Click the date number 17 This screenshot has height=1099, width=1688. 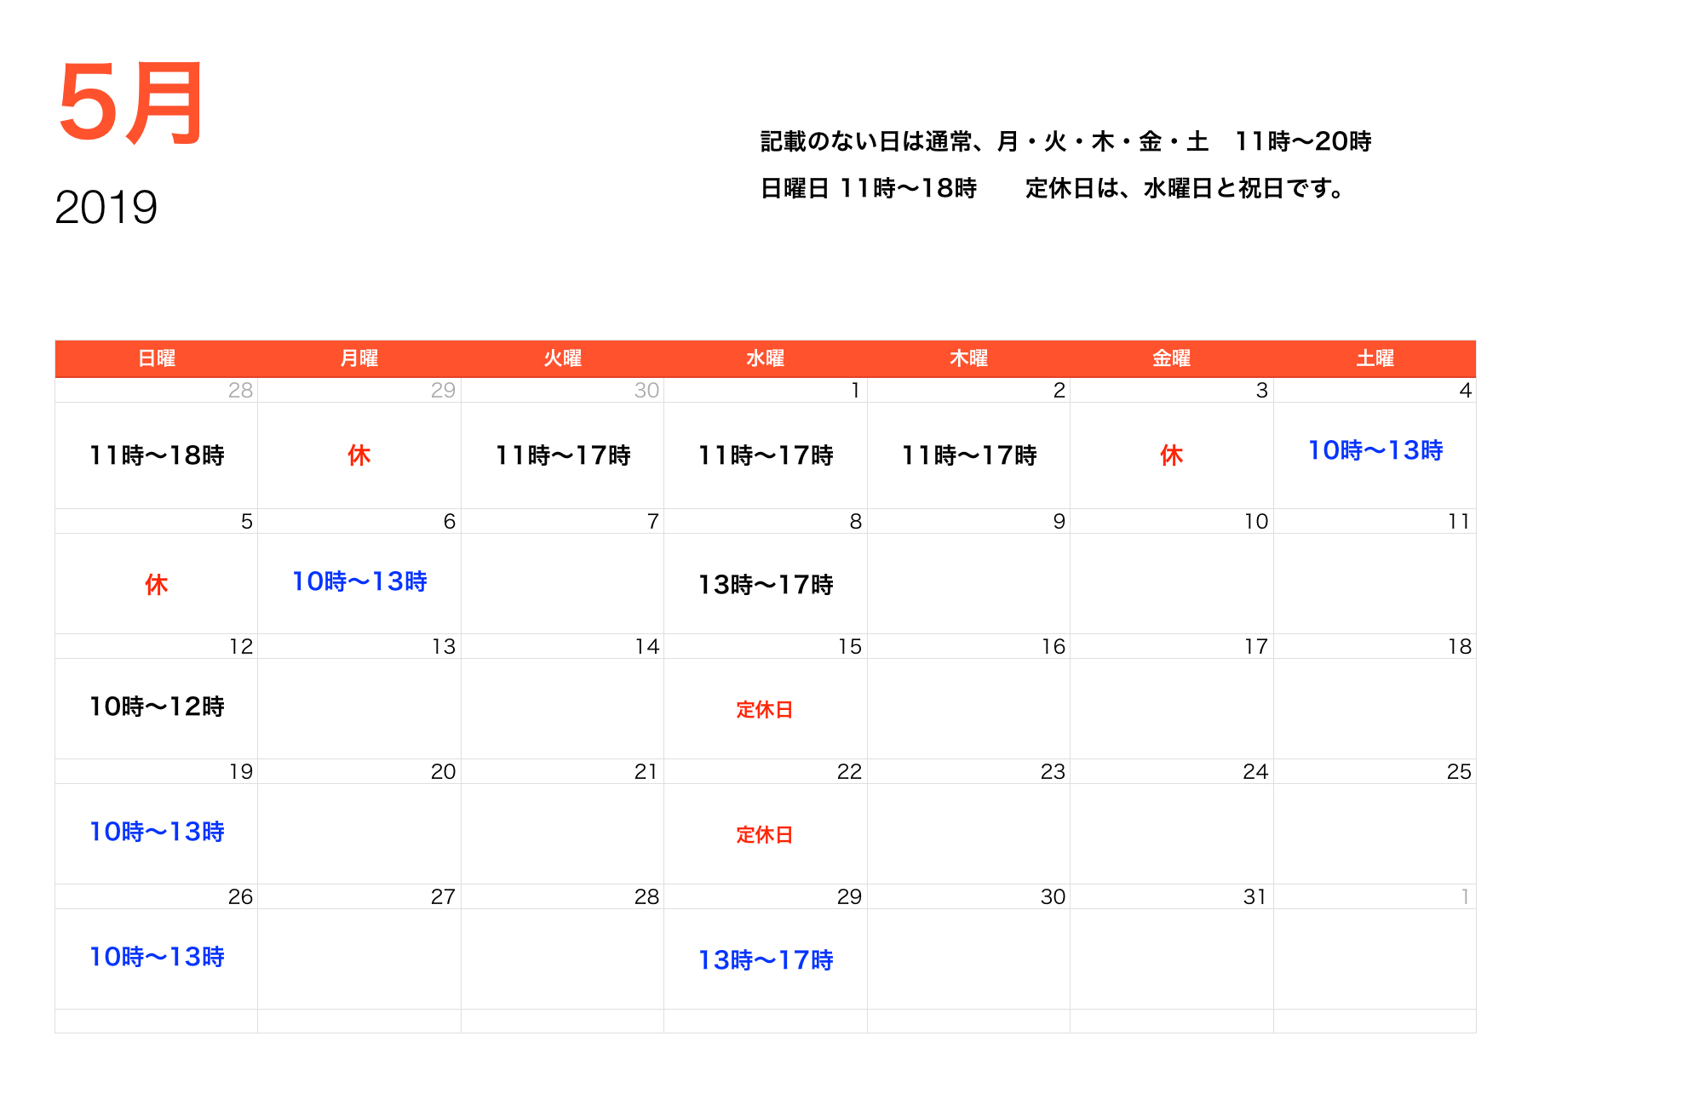[x=1256, y=646]
